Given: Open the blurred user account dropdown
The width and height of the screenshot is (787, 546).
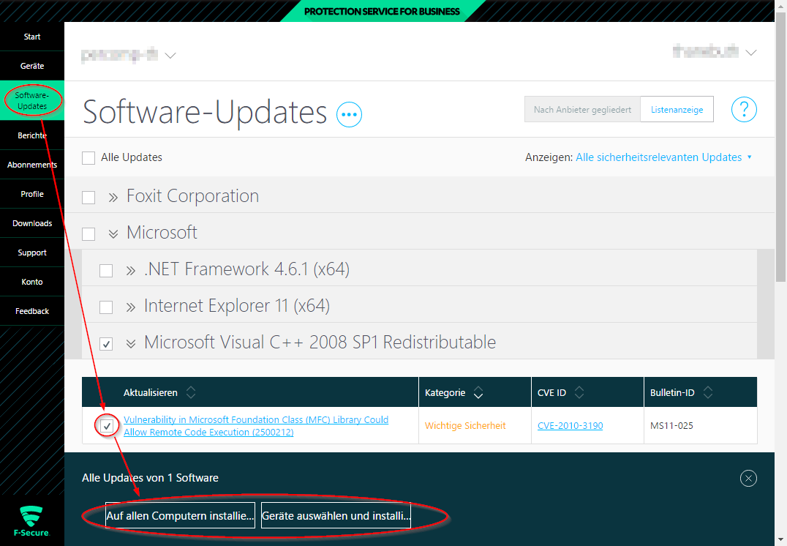Looking at the screenshot, I should pos(714,52).
